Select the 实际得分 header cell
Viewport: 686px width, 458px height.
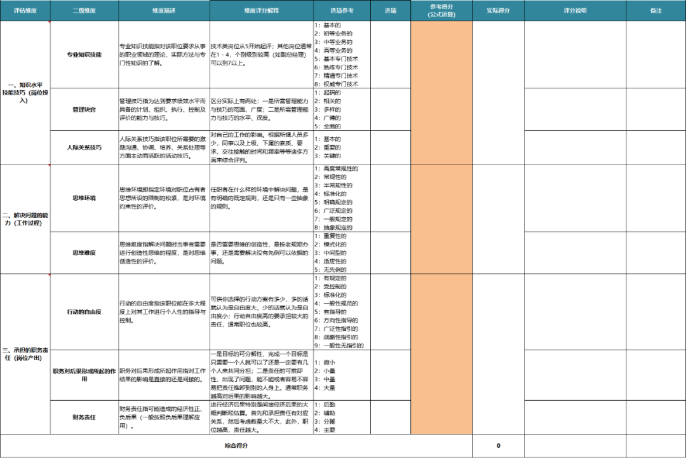[499, 11]
